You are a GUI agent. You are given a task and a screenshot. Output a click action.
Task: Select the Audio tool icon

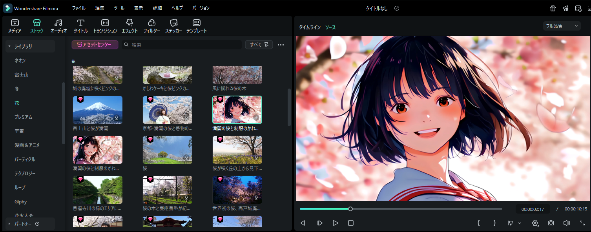(x=58, y=23)
